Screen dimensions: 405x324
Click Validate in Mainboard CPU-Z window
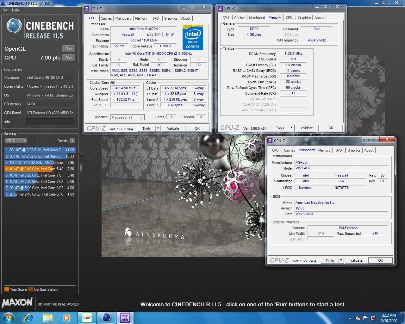coord(356,260)
